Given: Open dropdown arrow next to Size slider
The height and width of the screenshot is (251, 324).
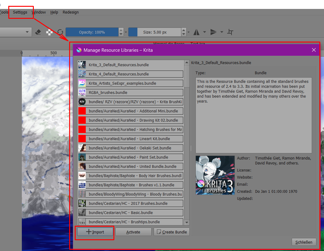Looking at the screenshot, I should 188,32.
